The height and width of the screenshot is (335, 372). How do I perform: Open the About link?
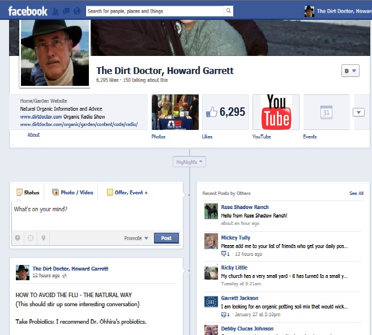pos(33,135)
